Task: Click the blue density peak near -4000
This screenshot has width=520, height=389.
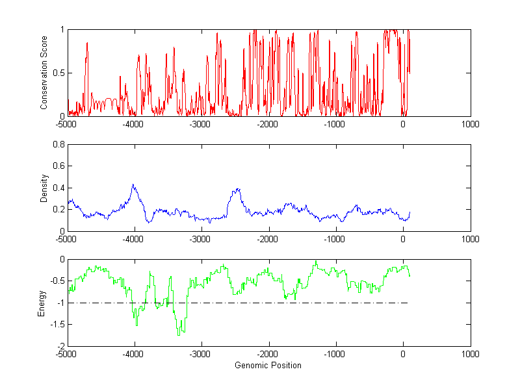Action: pyautogui.click(x=133, y=185)
